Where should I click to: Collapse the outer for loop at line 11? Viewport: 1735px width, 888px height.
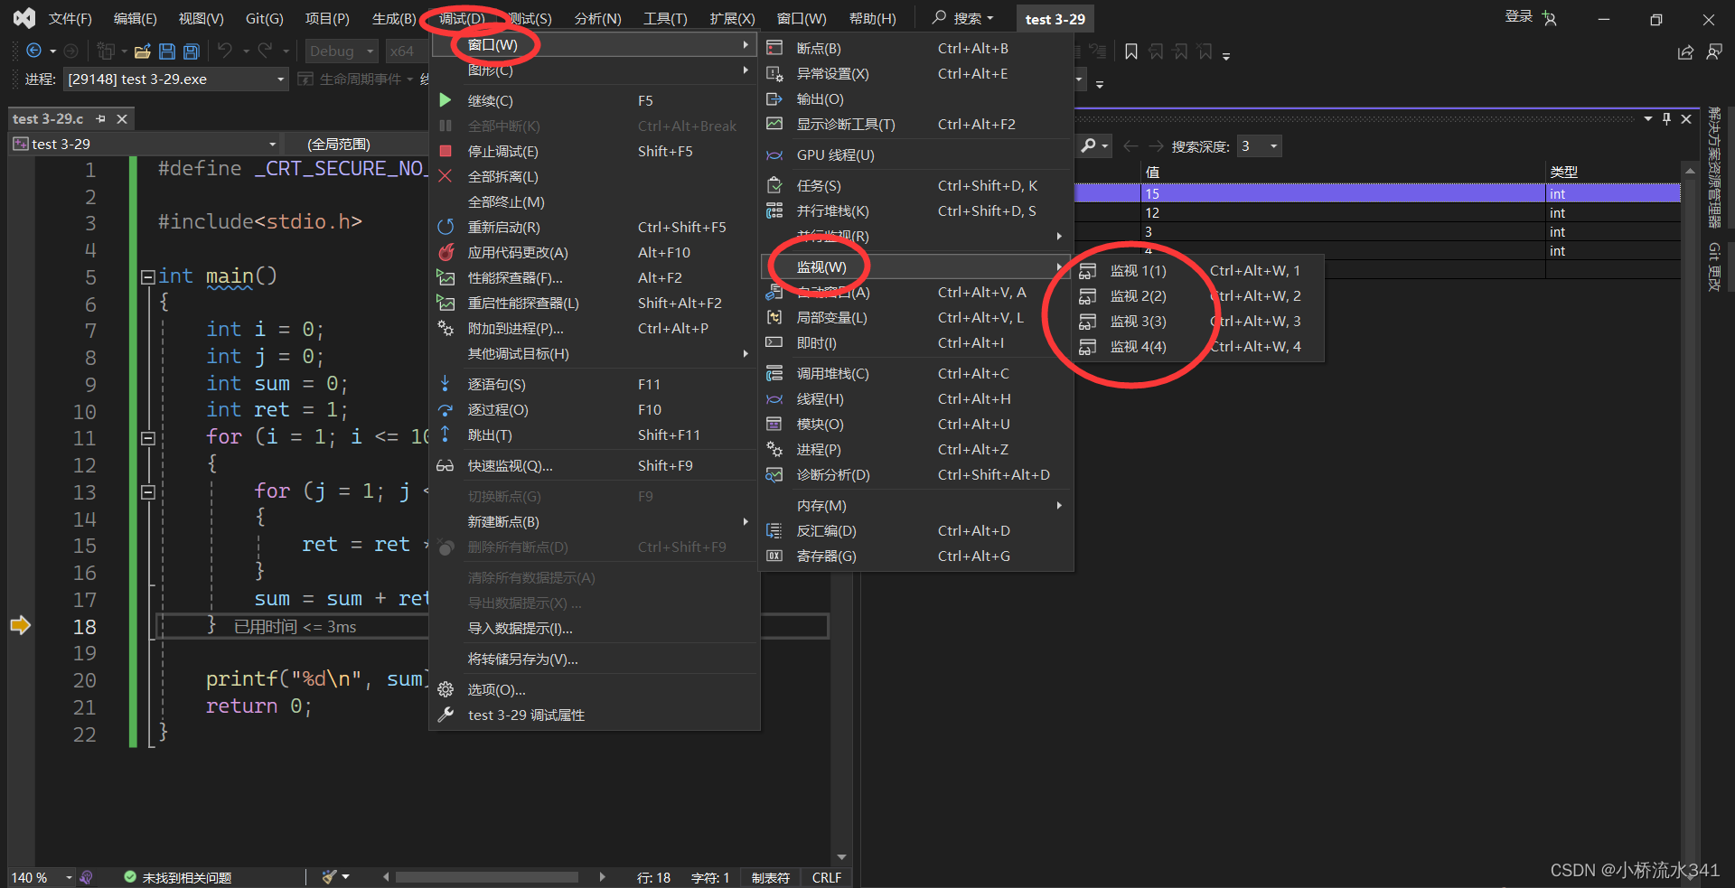pyautogui.click(x=148, y=438)
